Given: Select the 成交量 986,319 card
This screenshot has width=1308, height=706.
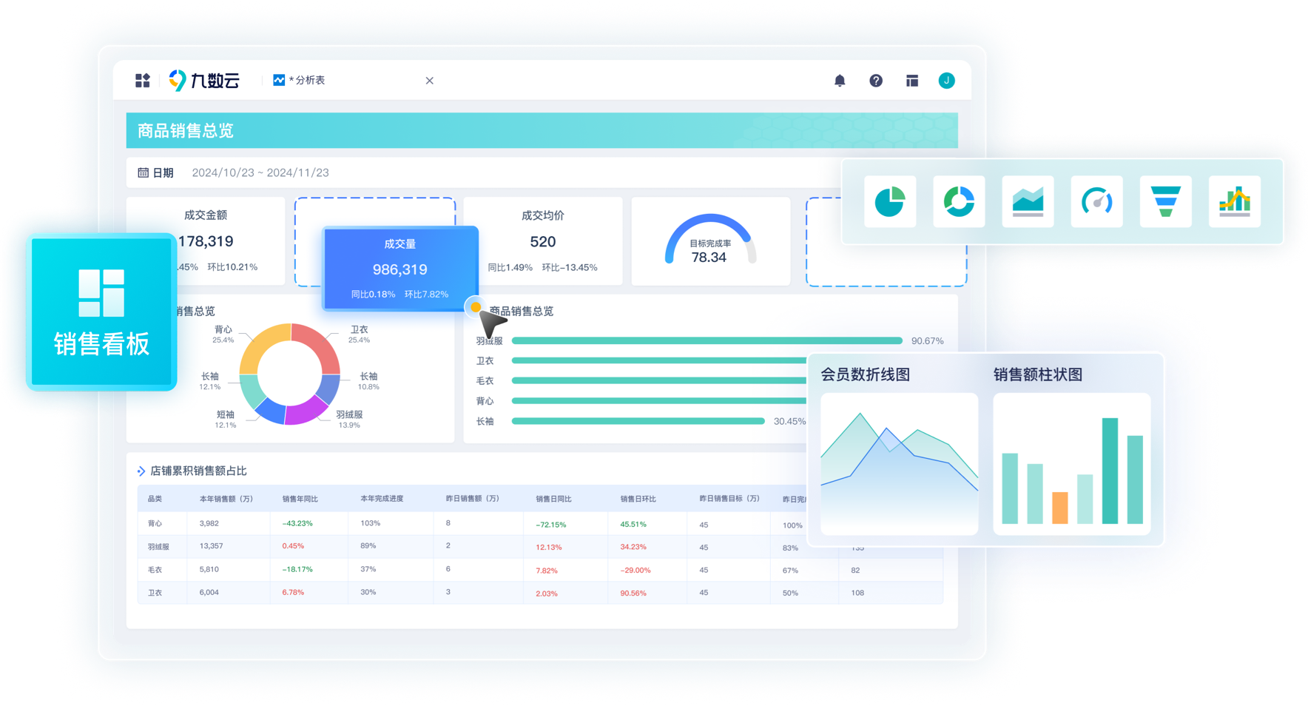Looking at the screenshot, I should (400, 269).
